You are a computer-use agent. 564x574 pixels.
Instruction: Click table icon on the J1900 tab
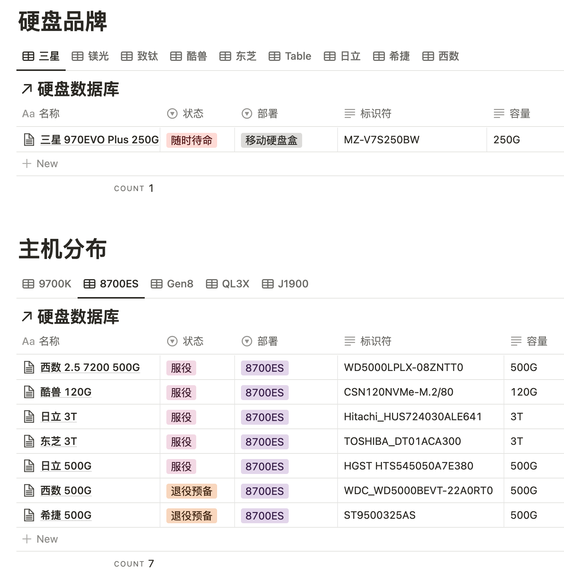(267, 284)
